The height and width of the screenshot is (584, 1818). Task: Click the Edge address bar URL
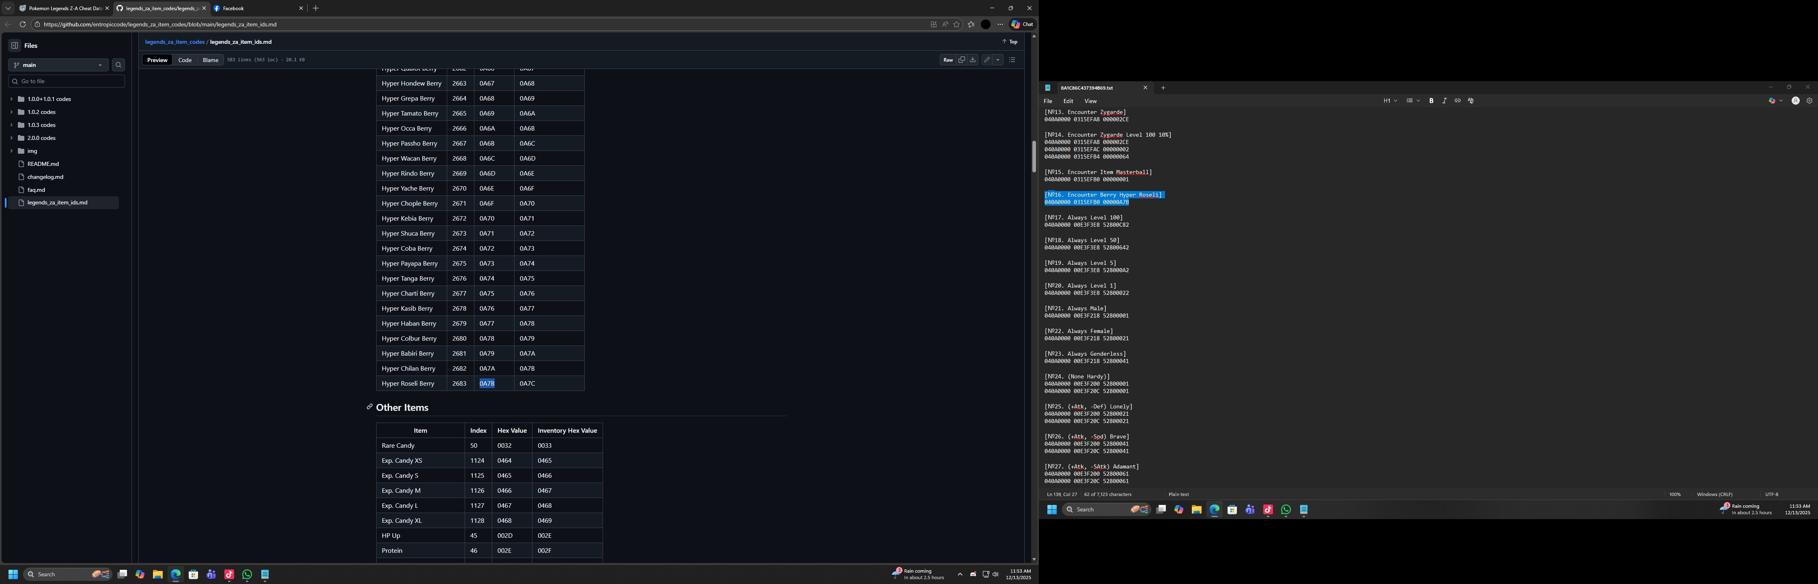160,24
